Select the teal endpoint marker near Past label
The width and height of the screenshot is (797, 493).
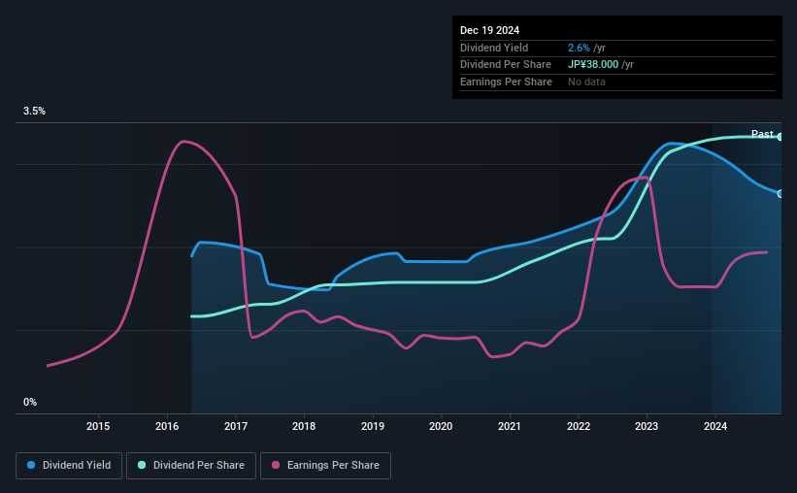tap(780, 137)
